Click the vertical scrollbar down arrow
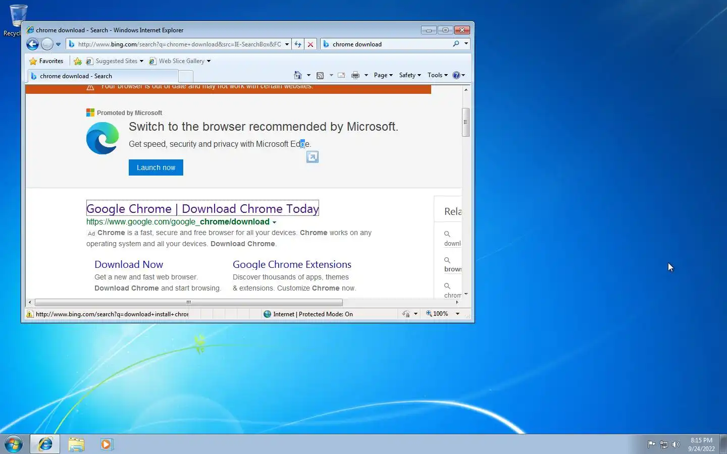The image size is (727, 454). coord(466,294)
